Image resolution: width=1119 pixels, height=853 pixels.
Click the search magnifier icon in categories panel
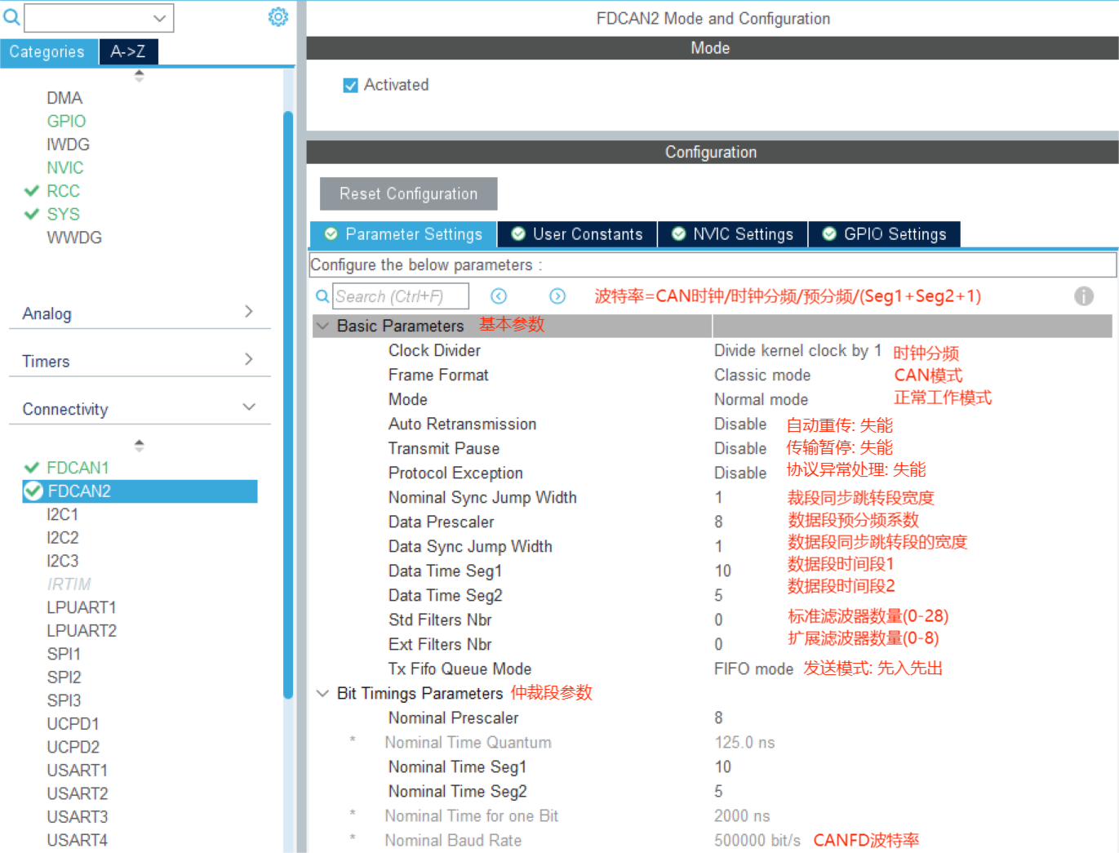(x=11, y=17)
